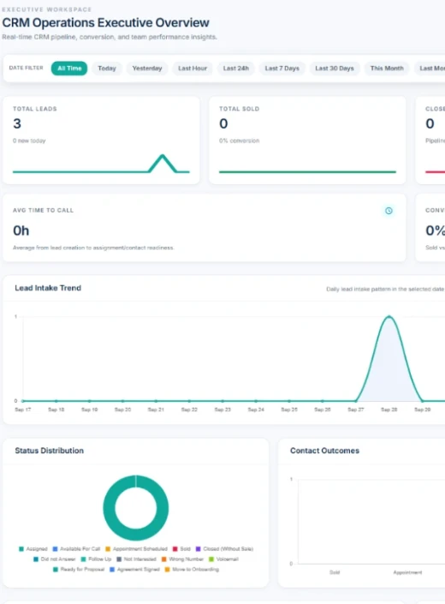Toggle the Wrong Number legend entry
This screenshot has width=445, height=604.
pos(182,559)
